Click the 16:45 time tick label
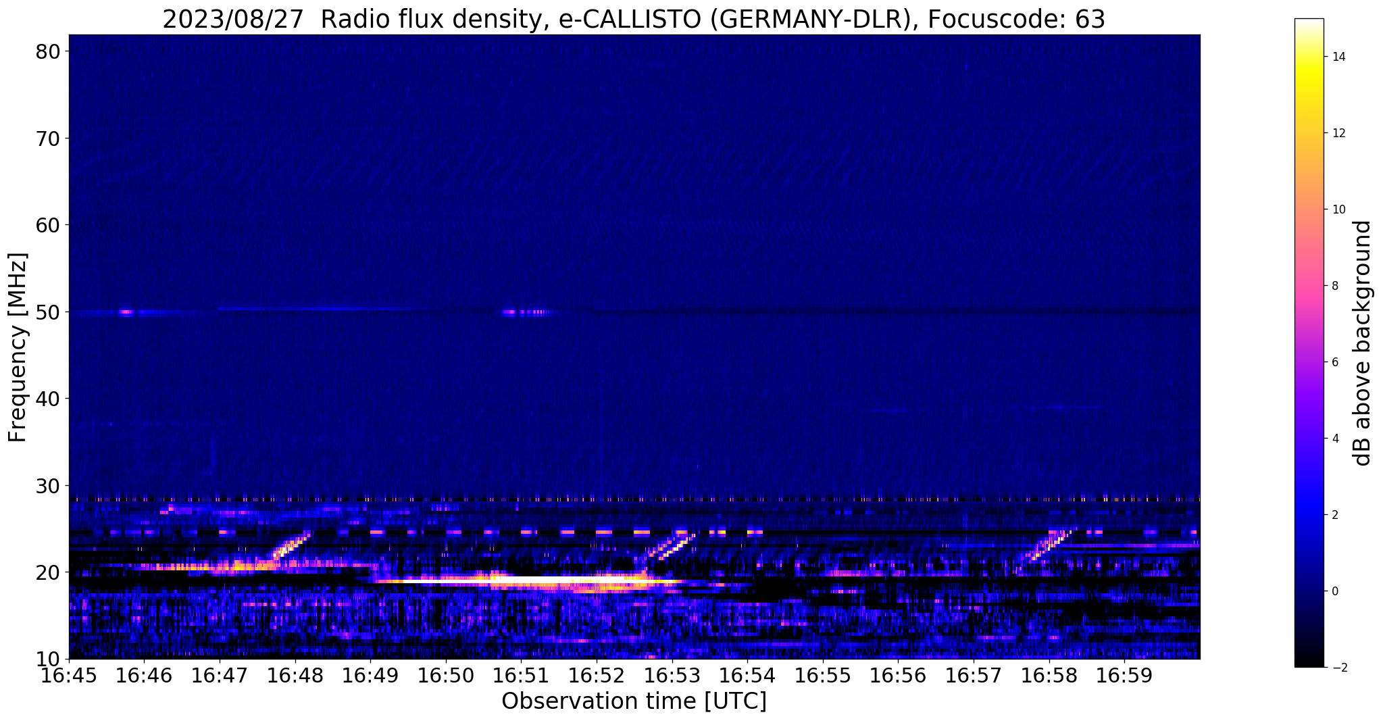 pos(69,676)
